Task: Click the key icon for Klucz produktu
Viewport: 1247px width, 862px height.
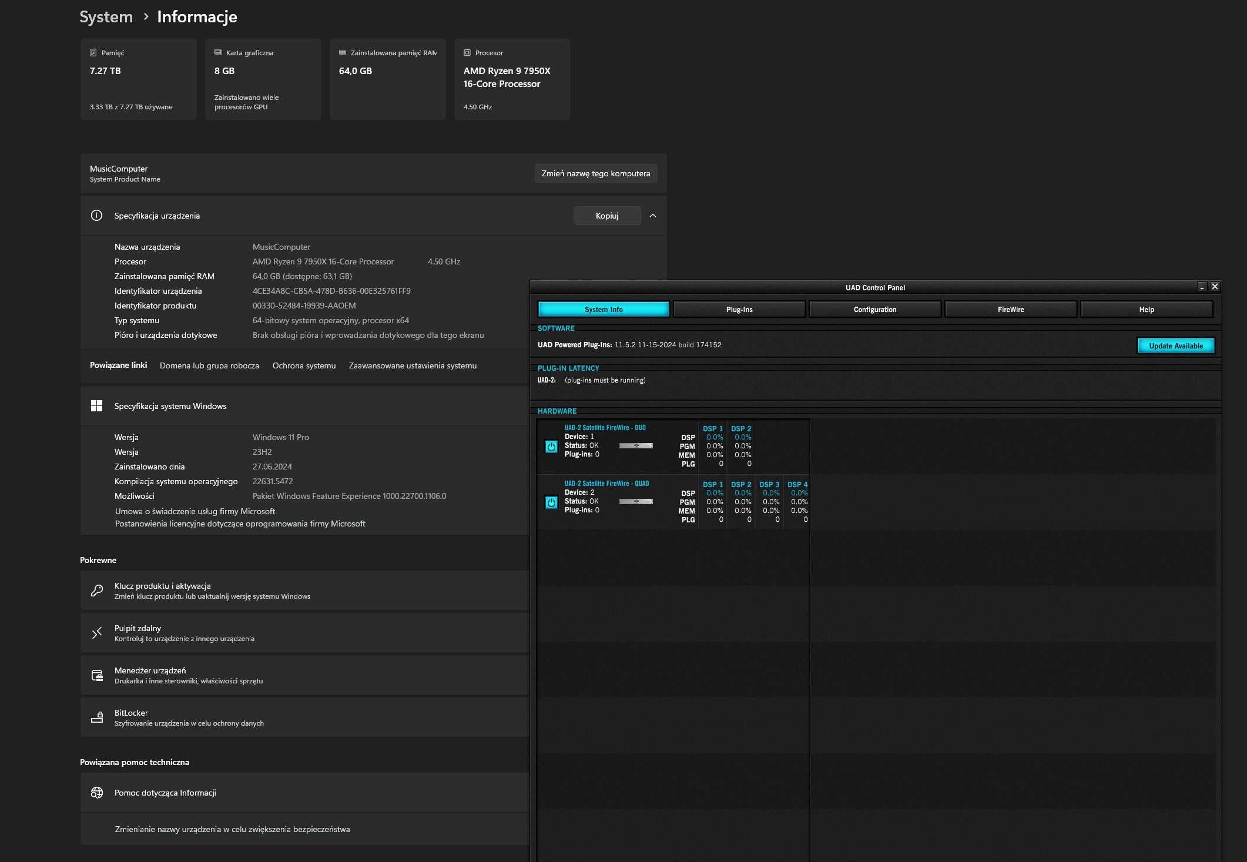Action: 97,591
